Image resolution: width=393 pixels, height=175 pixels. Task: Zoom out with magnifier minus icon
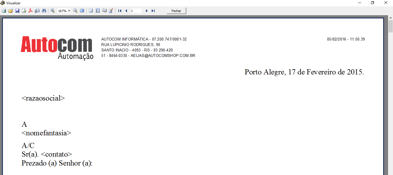[75, 11]
